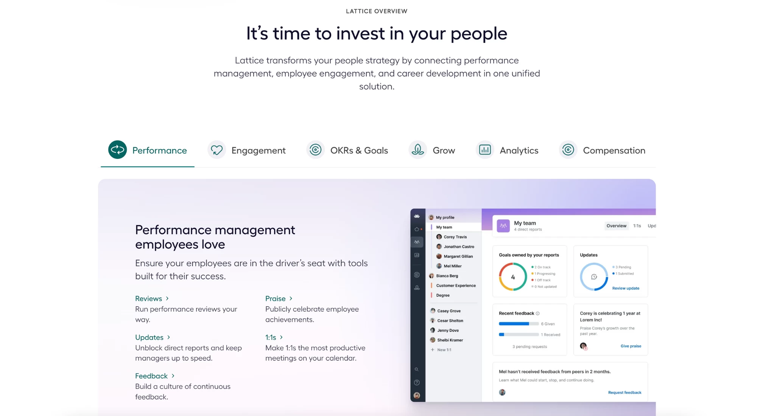Switch to the Engagement tab
The width and height of the screenshot is (757, 416).
tap(258, 150)
